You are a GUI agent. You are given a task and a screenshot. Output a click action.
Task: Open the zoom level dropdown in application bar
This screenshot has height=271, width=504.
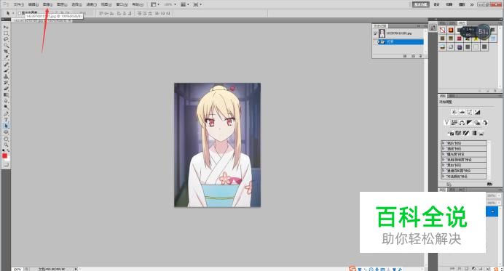(175, 4)
